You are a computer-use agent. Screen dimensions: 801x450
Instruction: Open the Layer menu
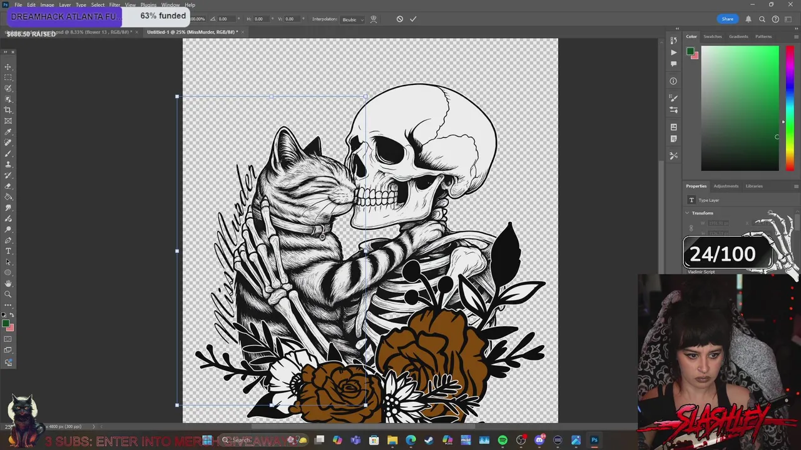(x=65, y=5)
